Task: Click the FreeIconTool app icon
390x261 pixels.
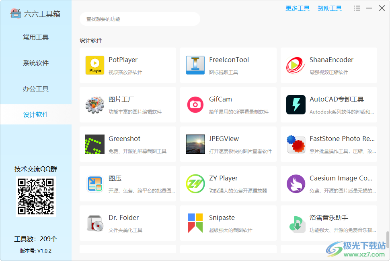Action: pyautogui.click(x=195, y=65)
